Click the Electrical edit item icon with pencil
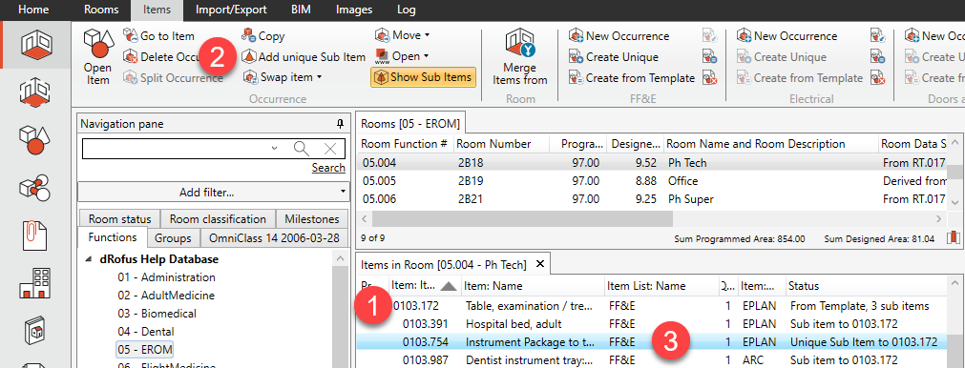The height and width of the screenshot is (368, 965). click(877, 36)
